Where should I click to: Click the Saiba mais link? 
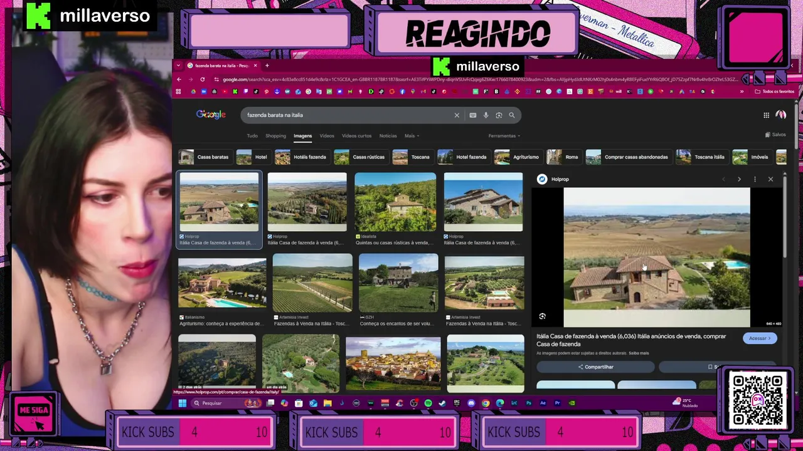[x=639, y=353]
